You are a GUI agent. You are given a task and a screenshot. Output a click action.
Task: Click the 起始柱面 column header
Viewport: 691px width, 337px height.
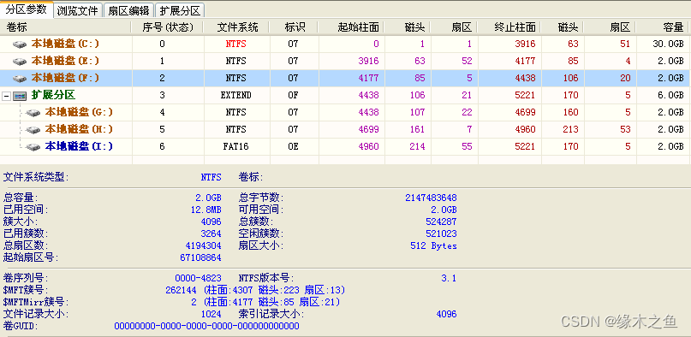tap(351, 27)
